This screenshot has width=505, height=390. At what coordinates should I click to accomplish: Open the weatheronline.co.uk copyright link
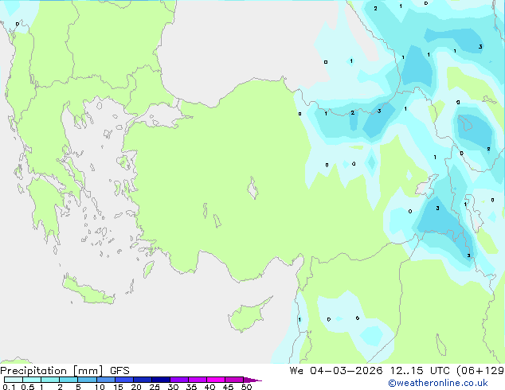[x=438, y=383]
